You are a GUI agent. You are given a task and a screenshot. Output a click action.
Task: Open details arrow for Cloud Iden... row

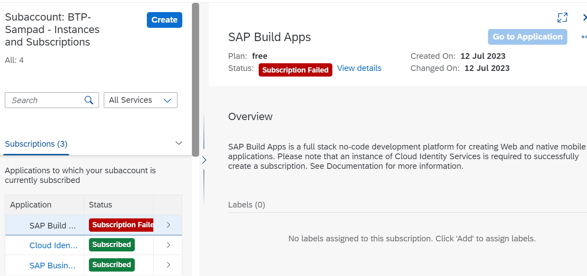click(x=168, y=245)
